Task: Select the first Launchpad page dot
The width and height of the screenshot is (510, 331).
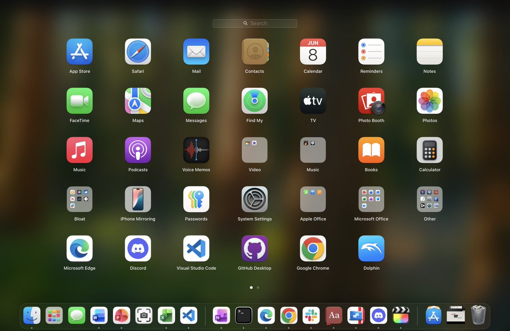Action: 251,288
